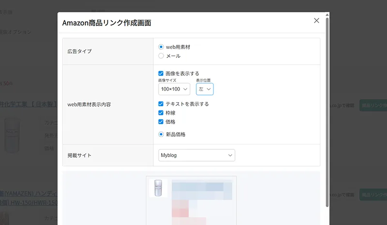Click the scrollbar up arrow in dialog
The height and width of the screenshot is (225, 387).
(x=327, y=15)
